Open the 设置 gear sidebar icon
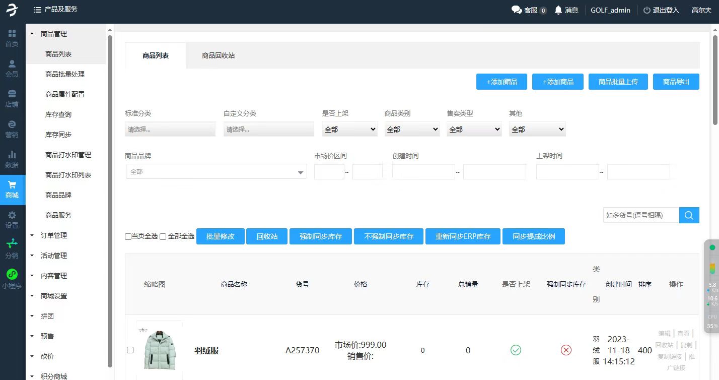This screenshot has height=380, width=719. [x=12, y=220]
